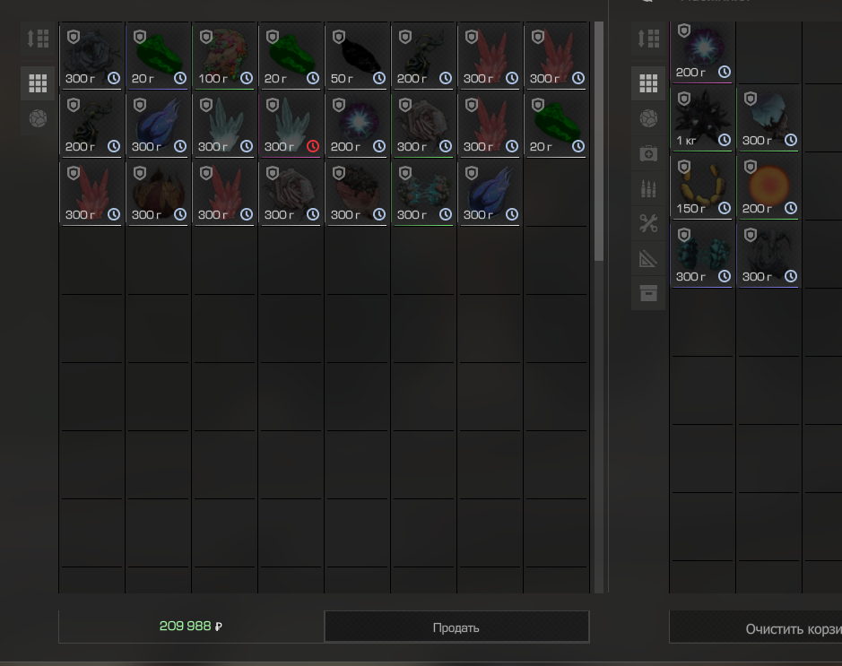Select the pale crystal with the red clock
Screen dimensions: 842x666
click(291, 124)
